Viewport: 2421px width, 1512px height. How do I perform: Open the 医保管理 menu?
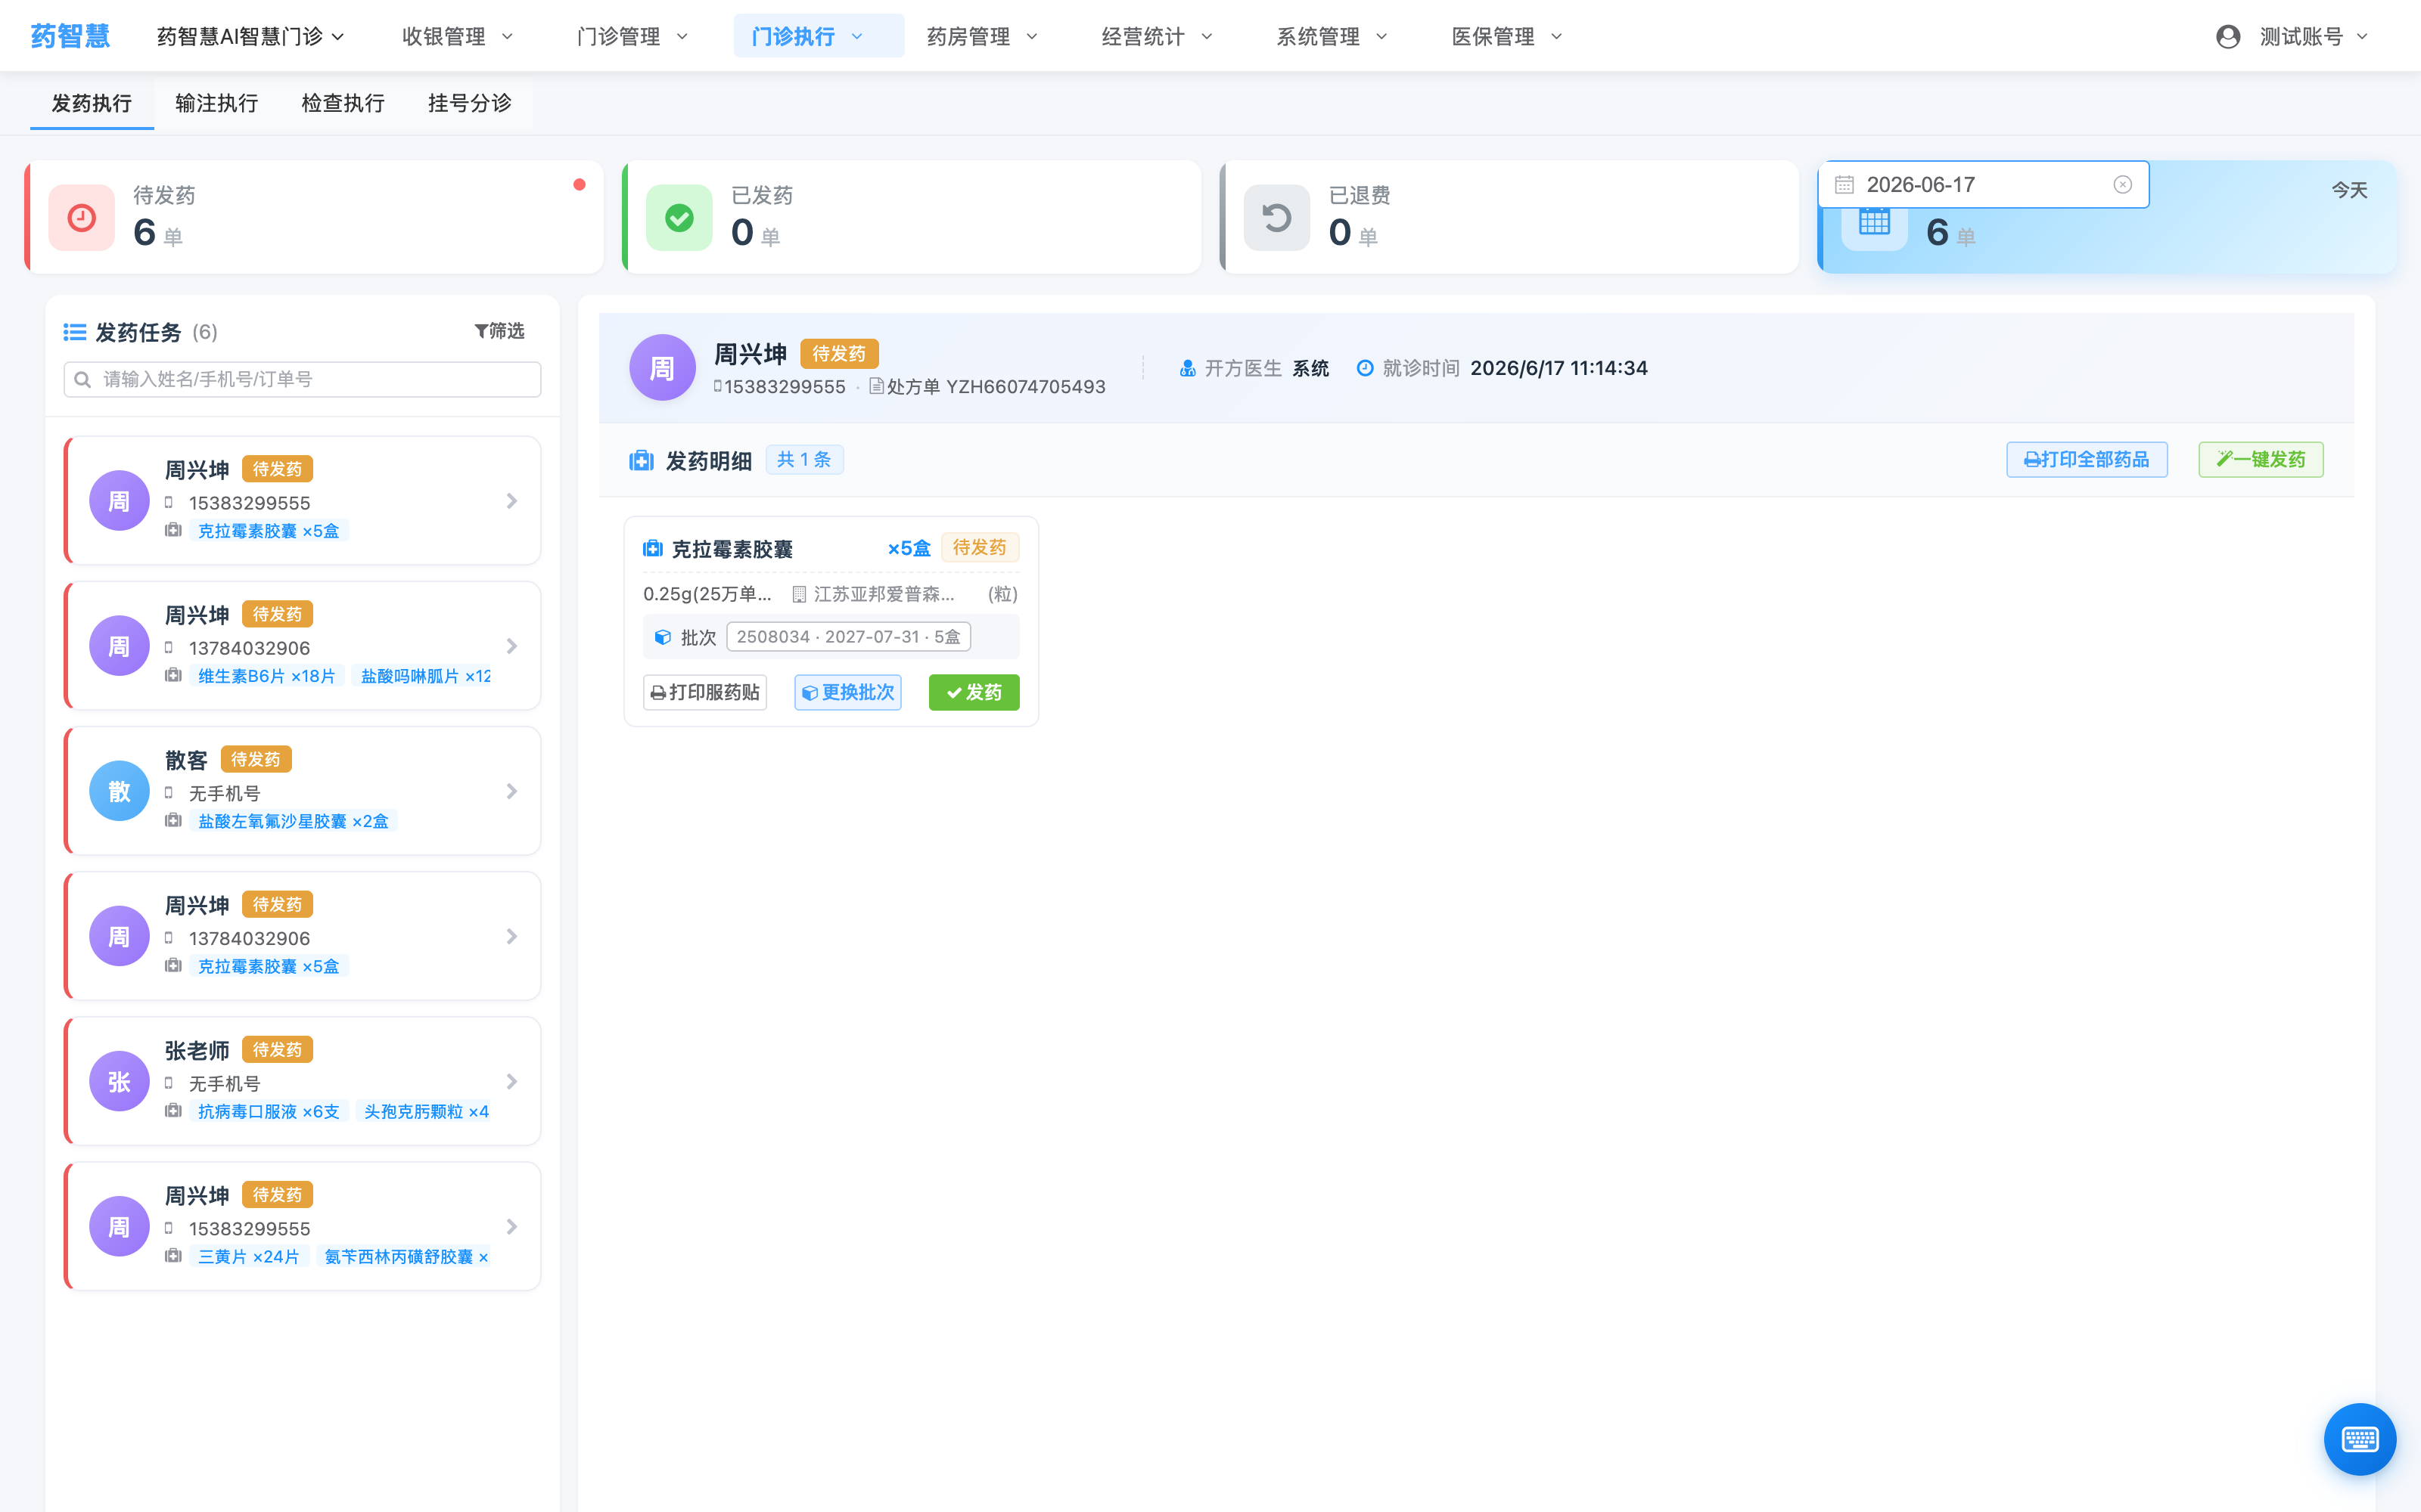pyautogui.click(x=1508, y=37)
